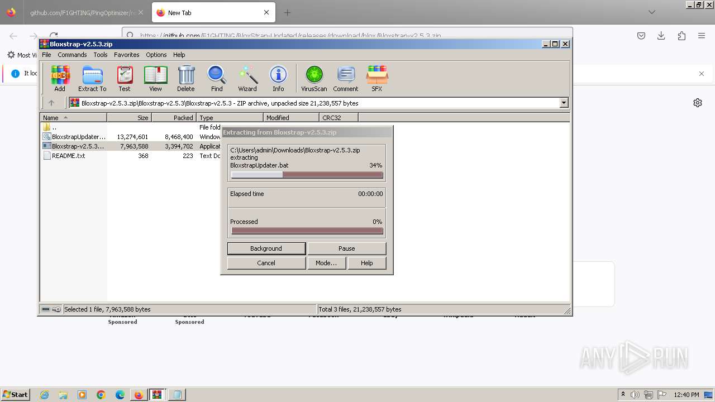
Task: Sort files by Packed column header
Action: (174, 117)
